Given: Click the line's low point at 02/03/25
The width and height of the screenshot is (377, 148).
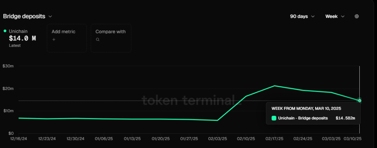Looking at the screenshot, I should point(217,120).
